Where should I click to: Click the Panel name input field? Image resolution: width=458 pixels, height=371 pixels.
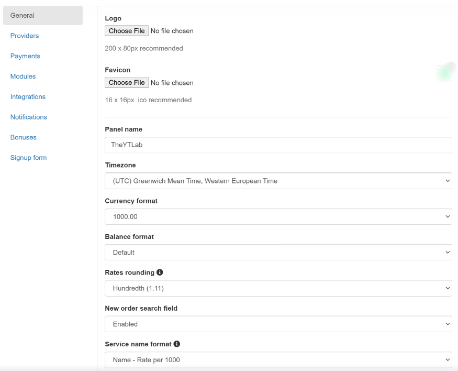tap(278, 145)
